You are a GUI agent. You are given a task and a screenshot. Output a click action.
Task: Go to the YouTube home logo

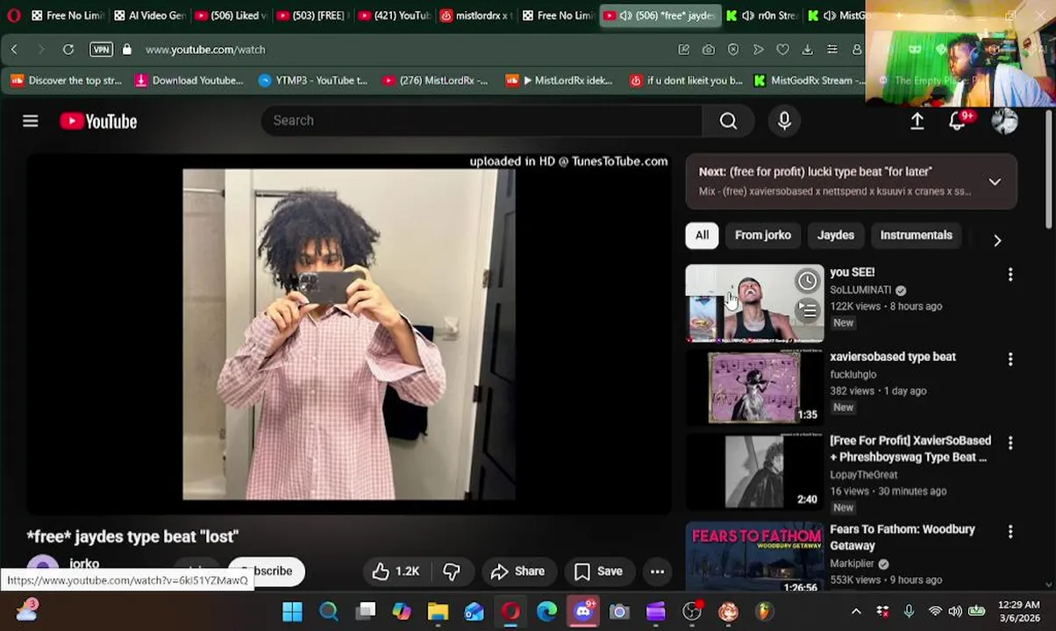point(98,121)
